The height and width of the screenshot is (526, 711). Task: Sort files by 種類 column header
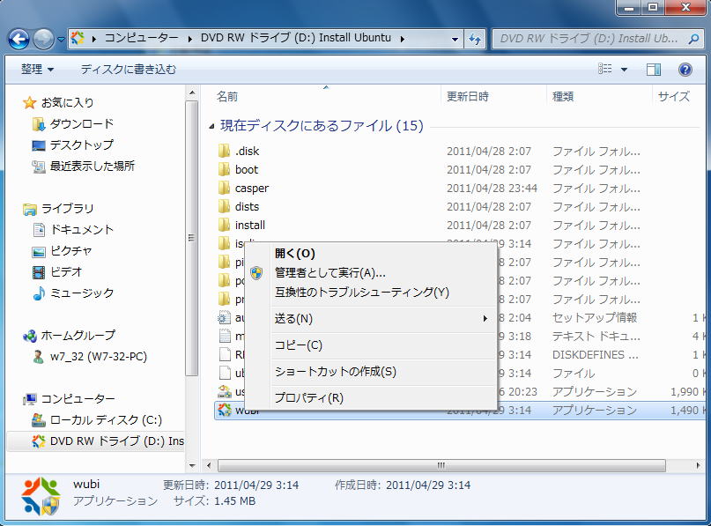coord(563,97)
